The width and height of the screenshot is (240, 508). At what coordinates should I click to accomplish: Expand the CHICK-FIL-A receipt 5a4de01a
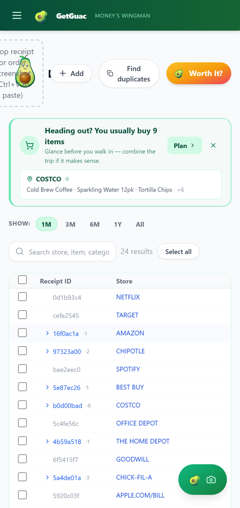[47, 477]
